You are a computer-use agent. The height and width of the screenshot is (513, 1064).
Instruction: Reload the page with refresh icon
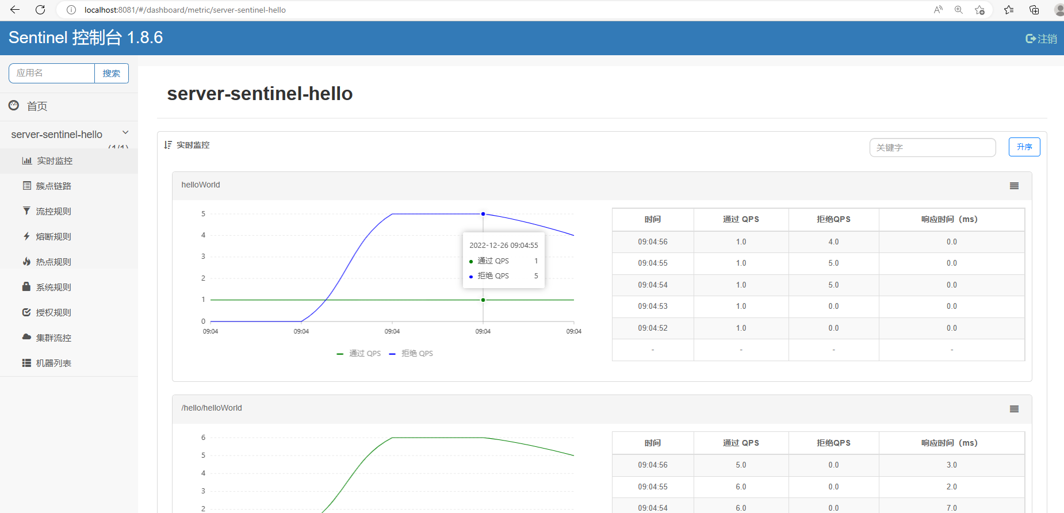40,10
